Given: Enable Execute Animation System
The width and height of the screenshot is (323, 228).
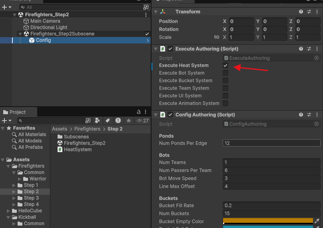Looking at the screenshot, I should click(x=225, y=103).
